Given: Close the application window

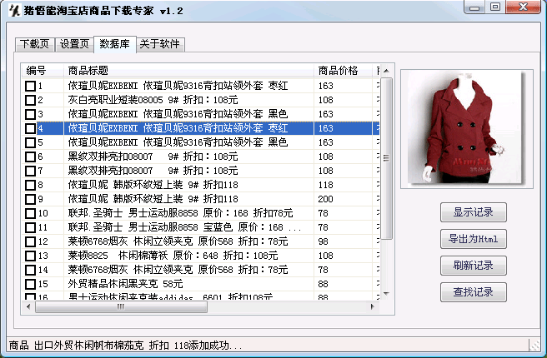Looking at the screenshot, I should pos(523,7).
